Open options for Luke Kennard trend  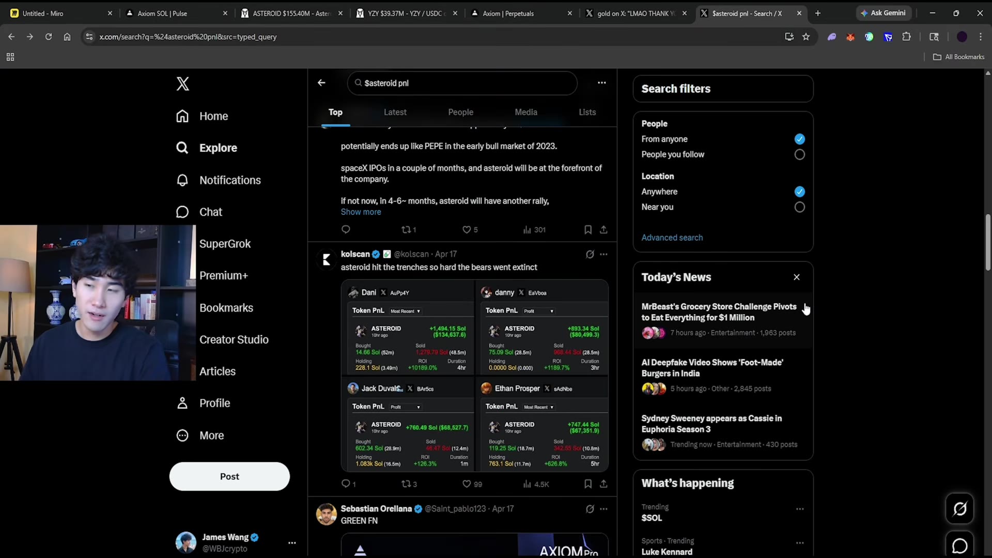[x=800, y=543]
